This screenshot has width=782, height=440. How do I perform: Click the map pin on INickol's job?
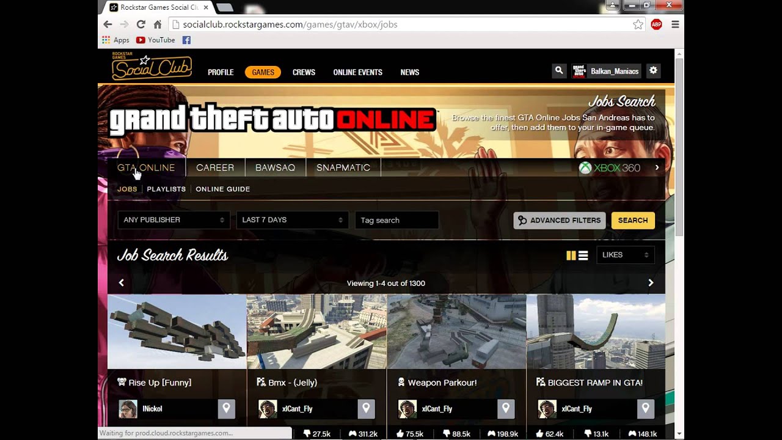226,409
